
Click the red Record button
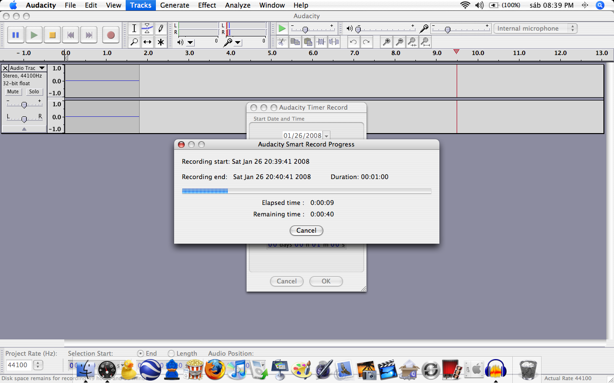click(x=111, y=35)
